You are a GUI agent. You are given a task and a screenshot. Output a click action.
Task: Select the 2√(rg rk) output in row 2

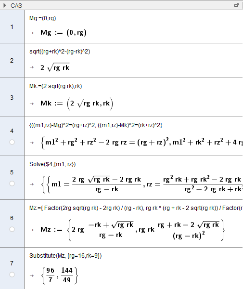[55, 67]
